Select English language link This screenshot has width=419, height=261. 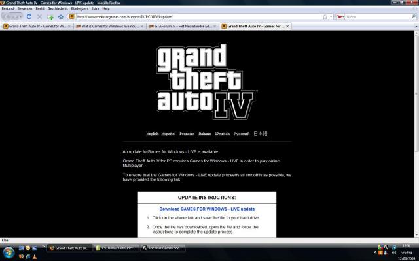pyautogui.click(x=153, y=134)
